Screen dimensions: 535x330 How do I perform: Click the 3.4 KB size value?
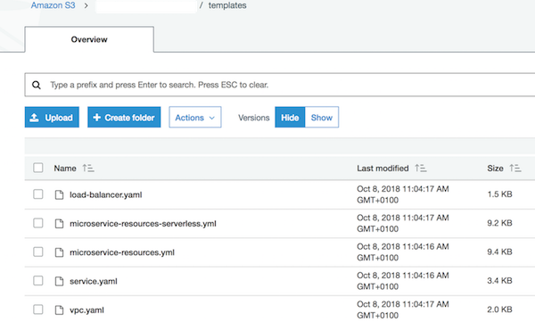coord(500,281)
